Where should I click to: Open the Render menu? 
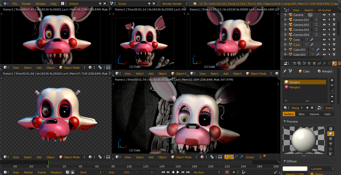26,4
